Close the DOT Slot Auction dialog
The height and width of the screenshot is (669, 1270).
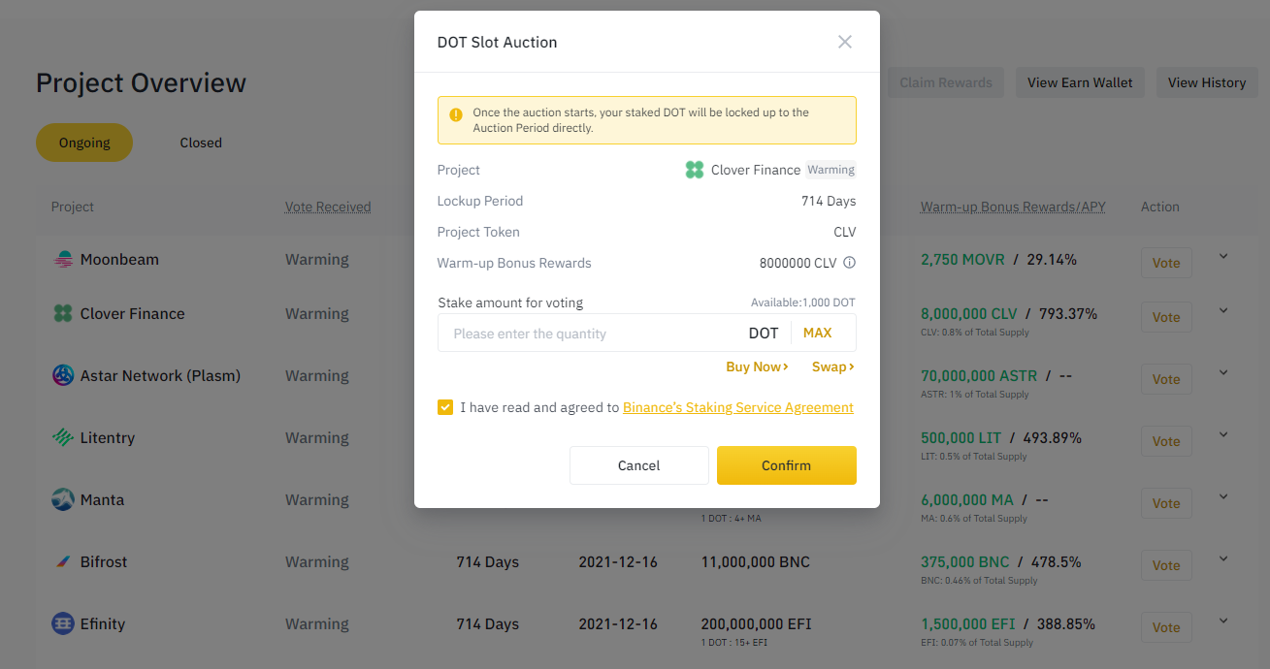[845, 42]
